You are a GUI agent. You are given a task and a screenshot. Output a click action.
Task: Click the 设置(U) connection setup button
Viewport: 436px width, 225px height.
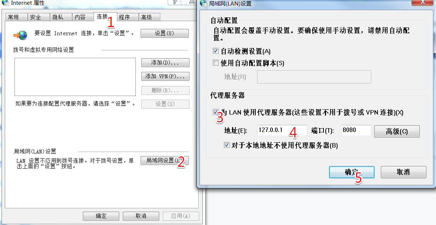coord(165,33)
